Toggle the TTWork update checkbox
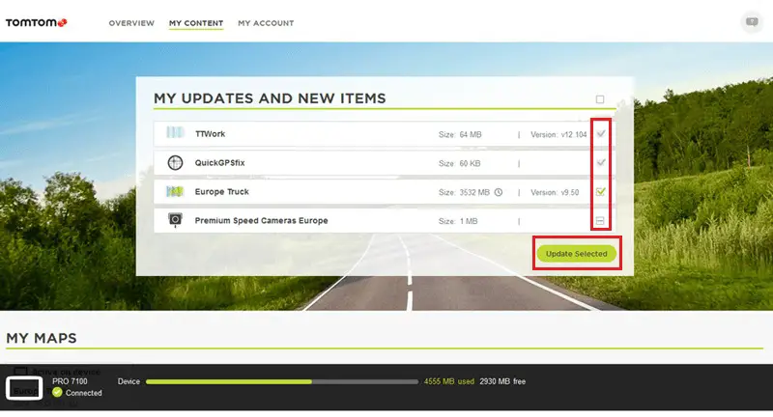This screenshot has width=773, height=417. 600,133
